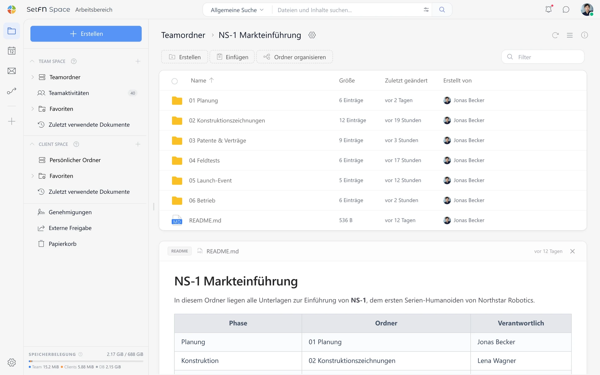Screen dimensions: 600x375
Task: Close the README preview panel
Action: [x=572, y=251]
